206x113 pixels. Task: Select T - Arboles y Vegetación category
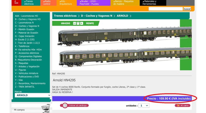click(x=27, y=67)
